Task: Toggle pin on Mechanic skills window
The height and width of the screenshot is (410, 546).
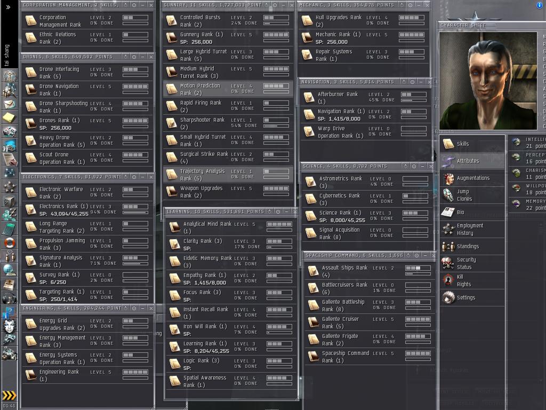Action: [x=402, y=5]
